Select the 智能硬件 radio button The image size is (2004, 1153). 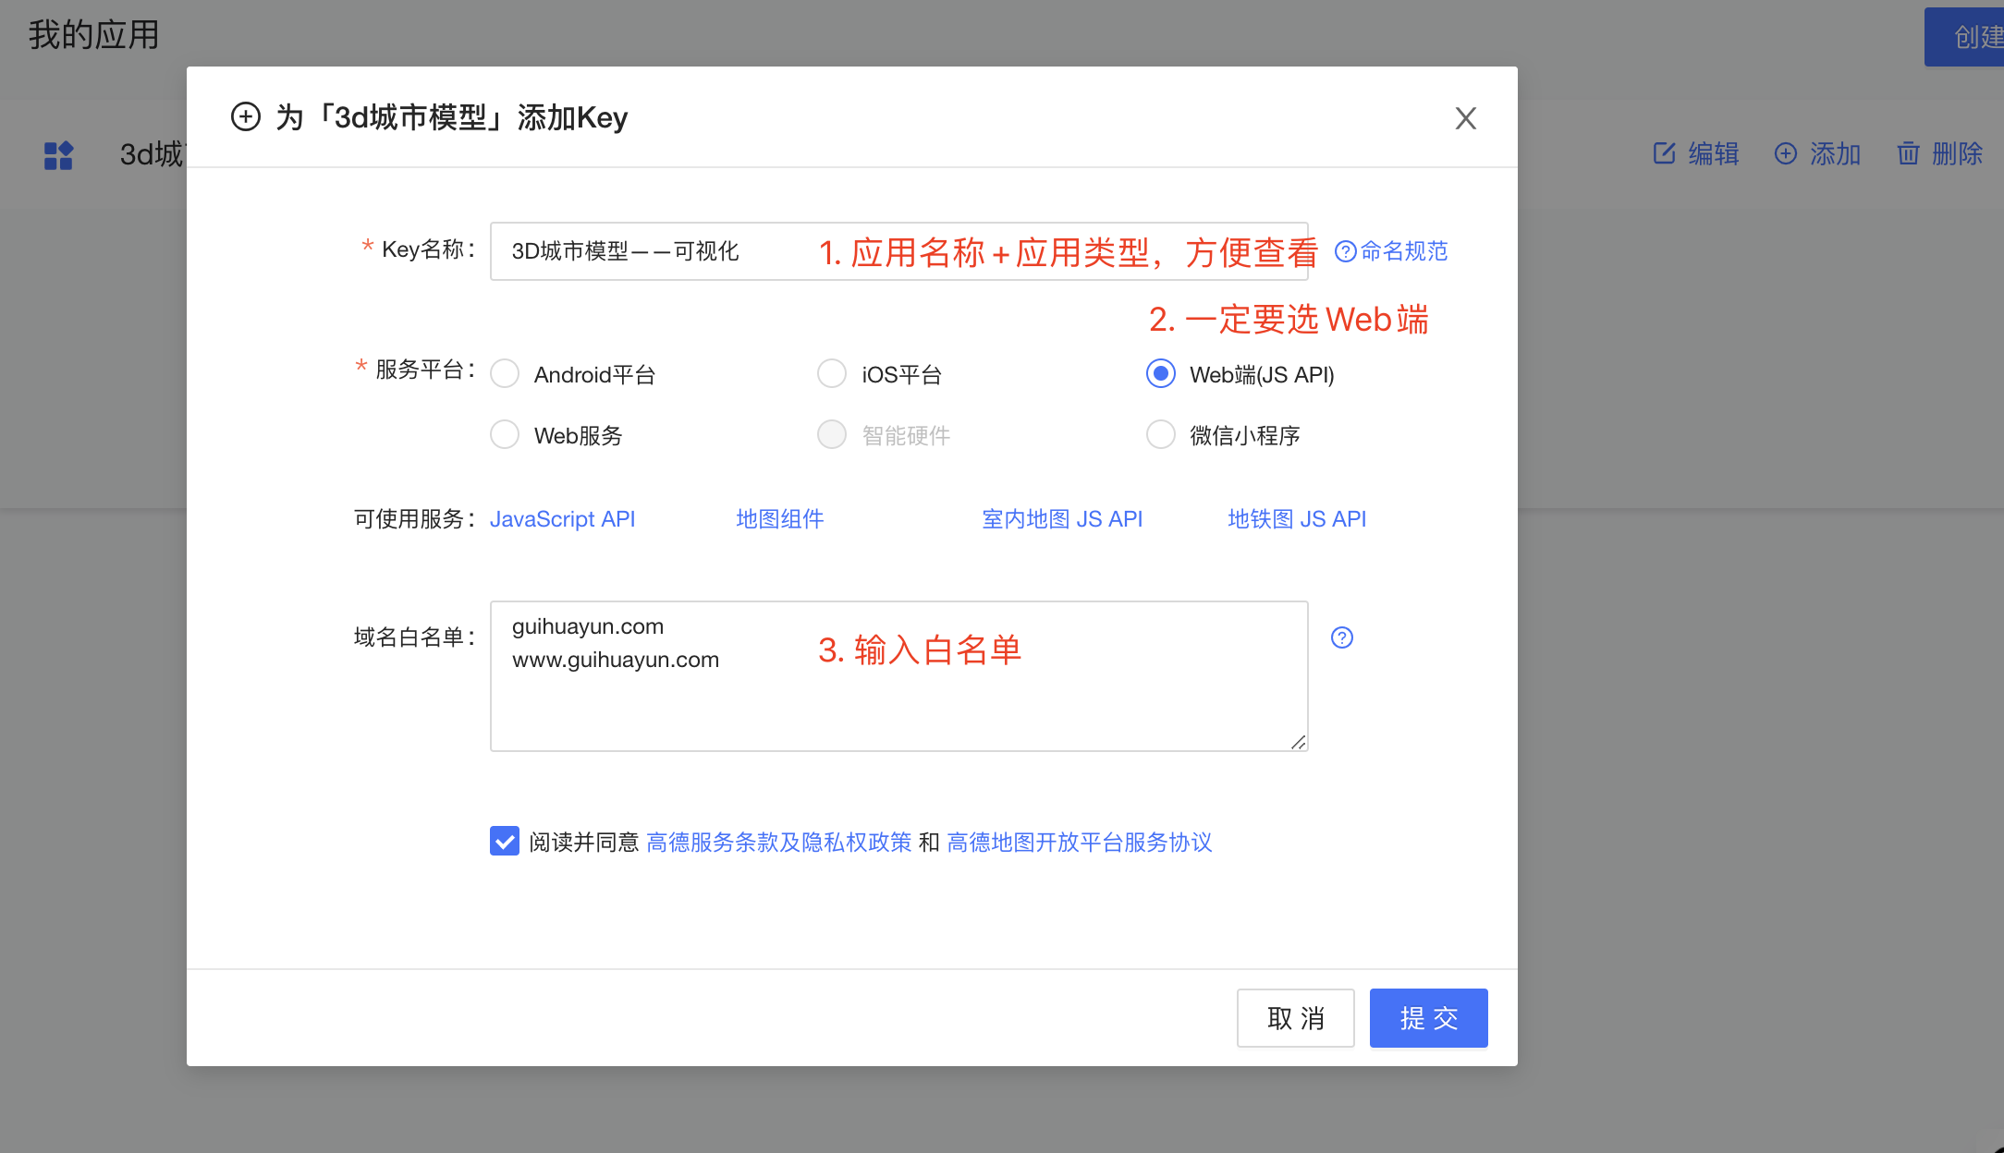point(832,434)
